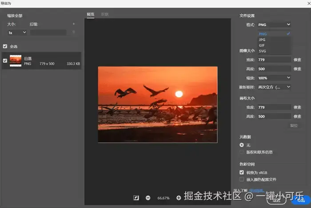This screenshot has height=208, width=311.
Task: Click the 66.67% zoom value
Action: click(x=163, y=198)
